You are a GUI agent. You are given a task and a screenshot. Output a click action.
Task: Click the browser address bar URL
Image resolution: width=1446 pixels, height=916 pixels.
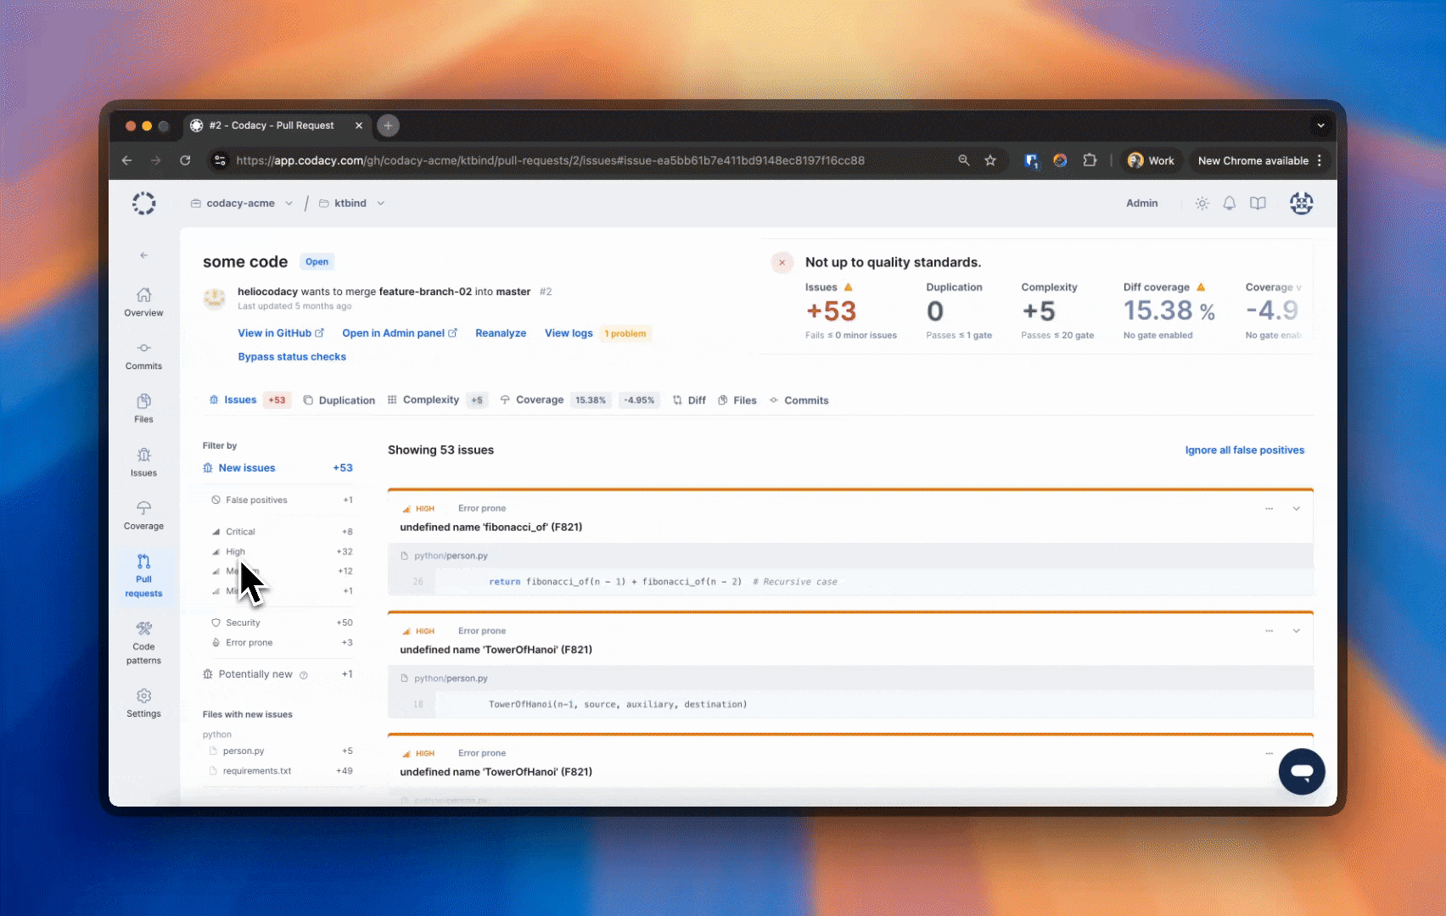click(550, 160)
